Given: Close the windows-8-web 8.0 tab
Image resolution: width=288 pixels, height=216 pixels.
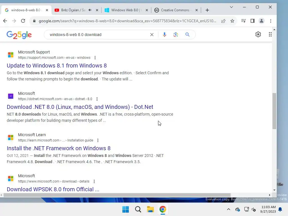Looking at the screenshot, I should pos(47,10).
